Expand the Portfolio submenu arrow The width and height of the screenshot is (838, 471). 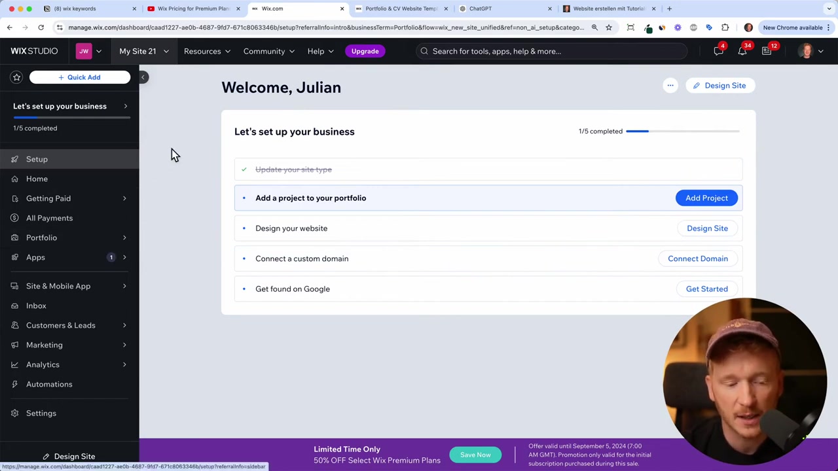point(124,237)
